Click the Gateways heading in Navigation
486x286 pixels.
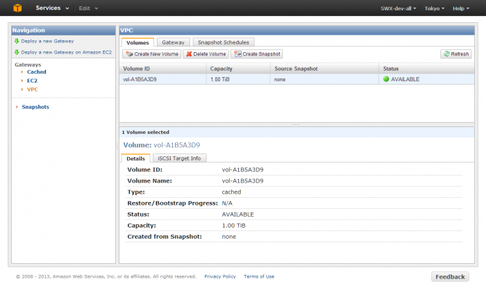pyautogui.click(x=28, y=65)
